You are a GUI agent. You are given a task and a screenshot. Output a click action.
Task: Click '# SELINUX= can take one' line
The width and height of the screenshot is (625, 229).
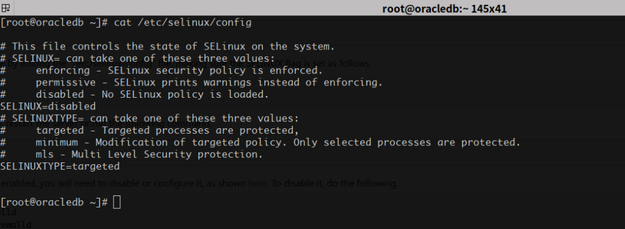click(x=137, y=59)
